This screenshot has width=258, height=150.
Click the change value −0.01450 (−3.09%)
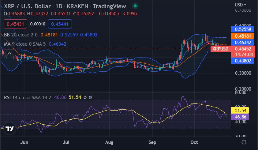coord(117,14)
